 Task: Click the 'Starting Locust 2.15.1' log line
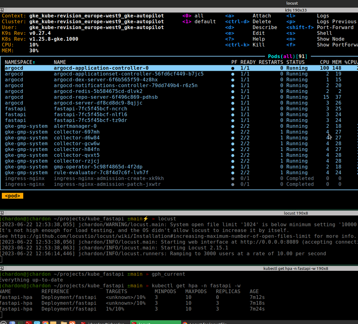click(114, 248)
